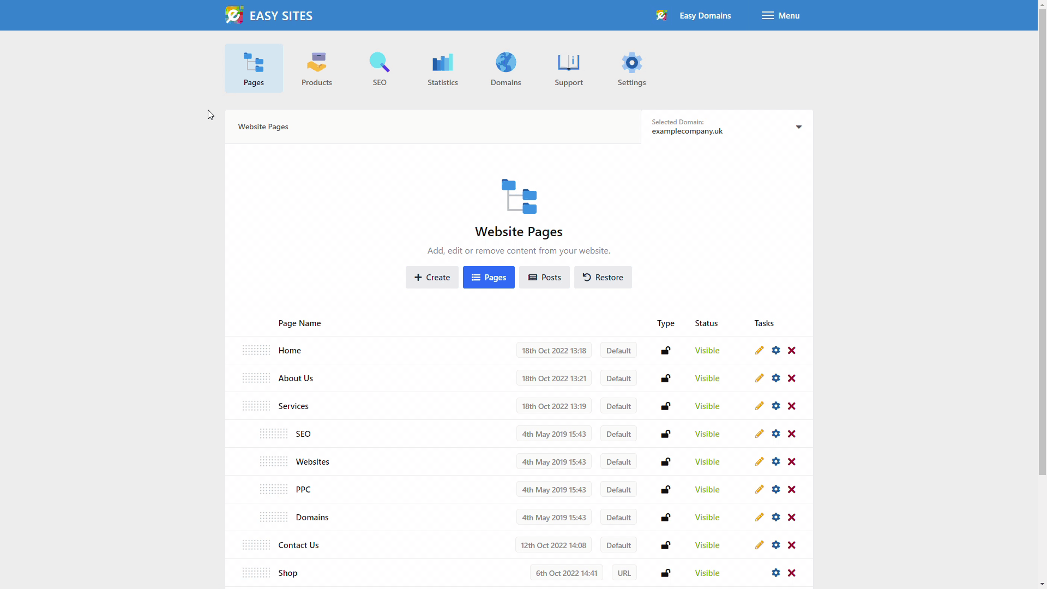
Task: Click the 12th Oct 2022 14:08 date
Action: pyautogui.click(x=553, y=545)
